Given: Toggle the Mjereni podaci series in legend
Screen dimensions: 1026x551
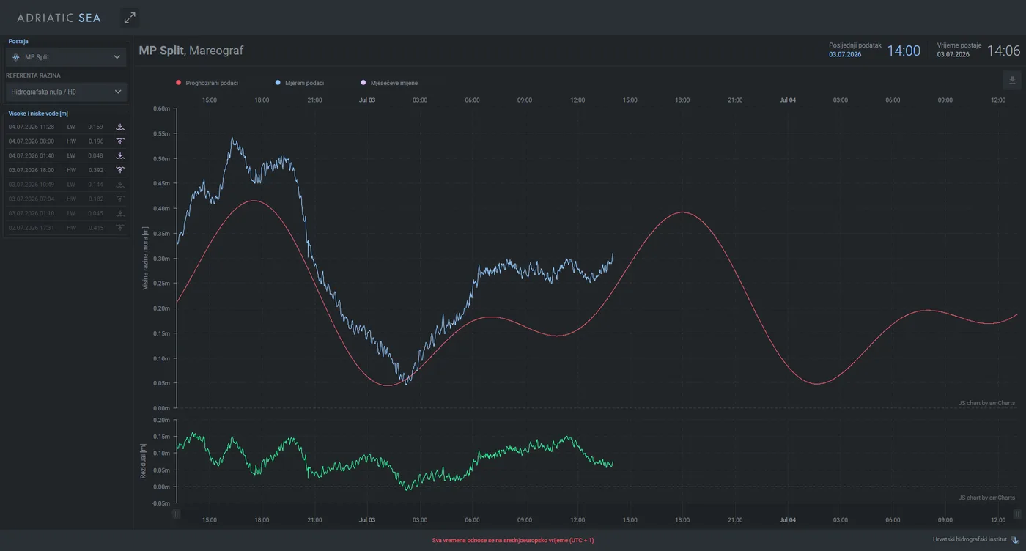Looking at the screenshot, I should tap(300, 83).
